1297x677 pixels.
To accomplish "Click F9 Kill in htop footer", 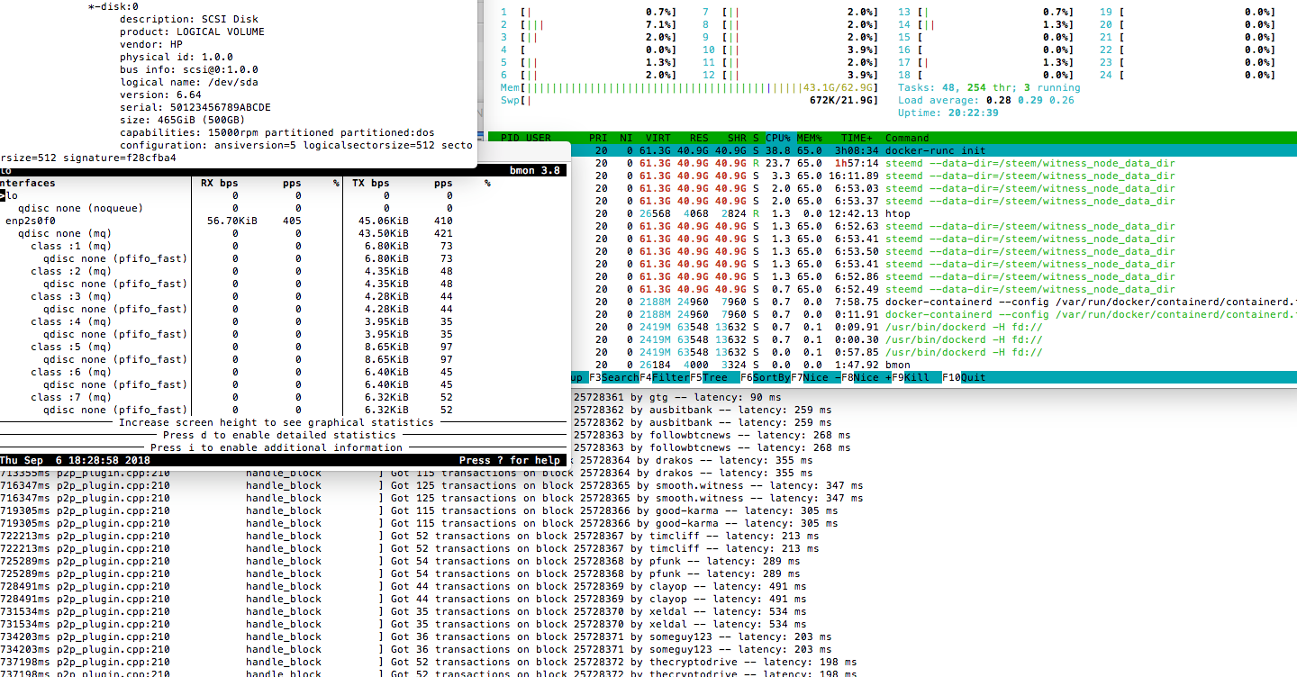I will click(x=916, y=377).
